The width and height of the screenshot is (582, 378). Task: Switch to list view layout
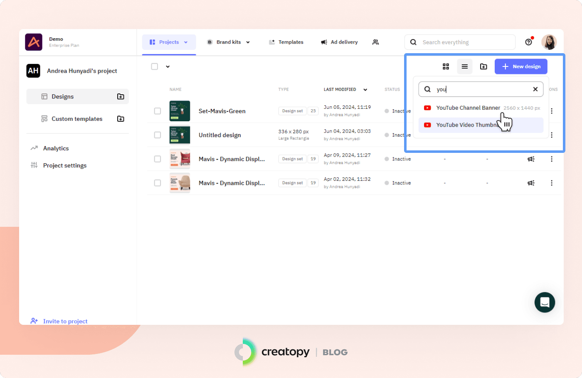[x=464, y=66]
